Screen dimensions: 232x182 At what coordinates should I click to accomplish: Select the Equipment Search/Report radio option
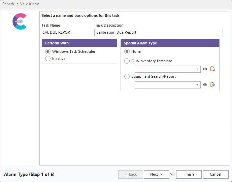tap(127, 76)
